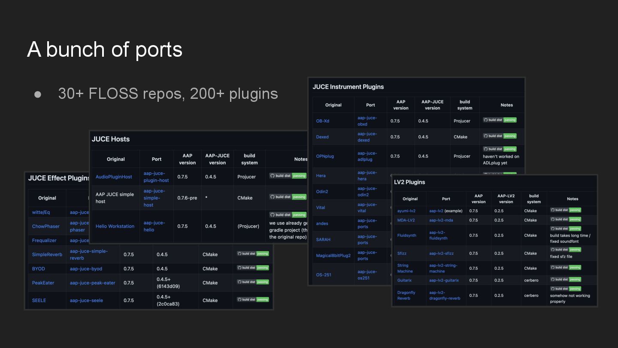
Task: Open the Magical8bitPlug2 link
Action: coord(333,255)
